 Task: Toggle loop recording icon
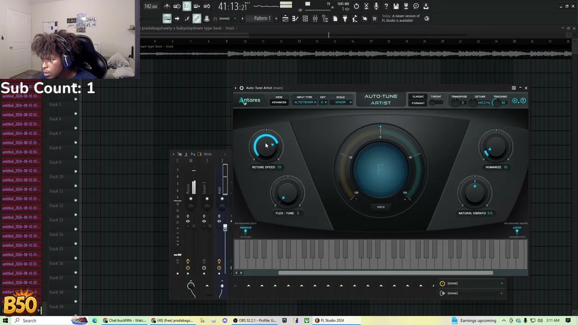point(207,6)
